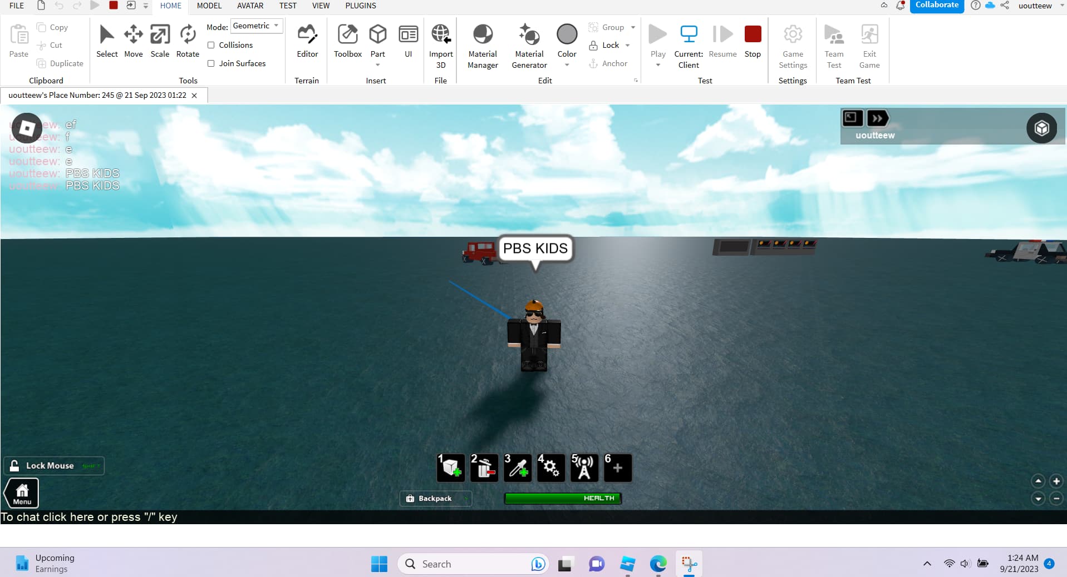Image resolution: width=1067 pixels, height=577 pixels.
Task: Click the chat input bar
Action: pos(533,517)
